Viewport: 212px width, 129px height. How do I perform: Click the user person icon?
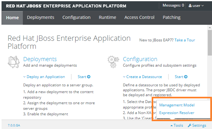(190, 5)
